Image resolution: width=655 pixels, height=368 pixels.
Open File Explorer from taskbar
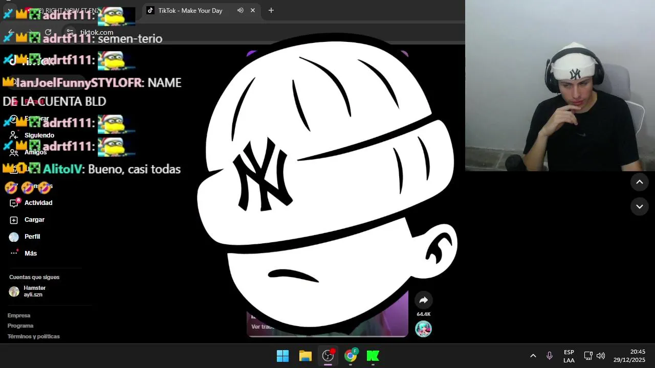pyautogui.click(x=305, y=356)
